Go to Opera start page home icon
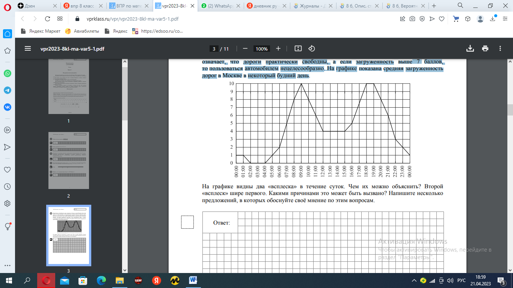This screenshot has width=513, height=288. (x=7, y=34)
